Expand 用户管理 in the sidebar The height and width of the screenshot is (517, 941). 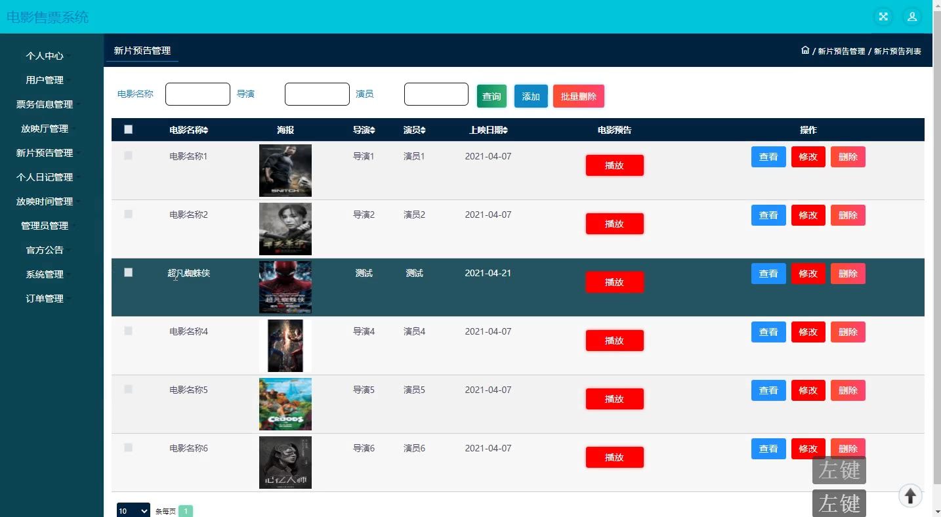pyautogui.click(x=45, y=80)
